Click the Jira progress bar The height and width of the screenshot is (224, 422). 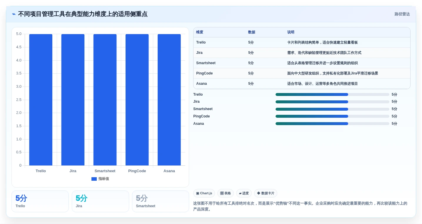332,102
